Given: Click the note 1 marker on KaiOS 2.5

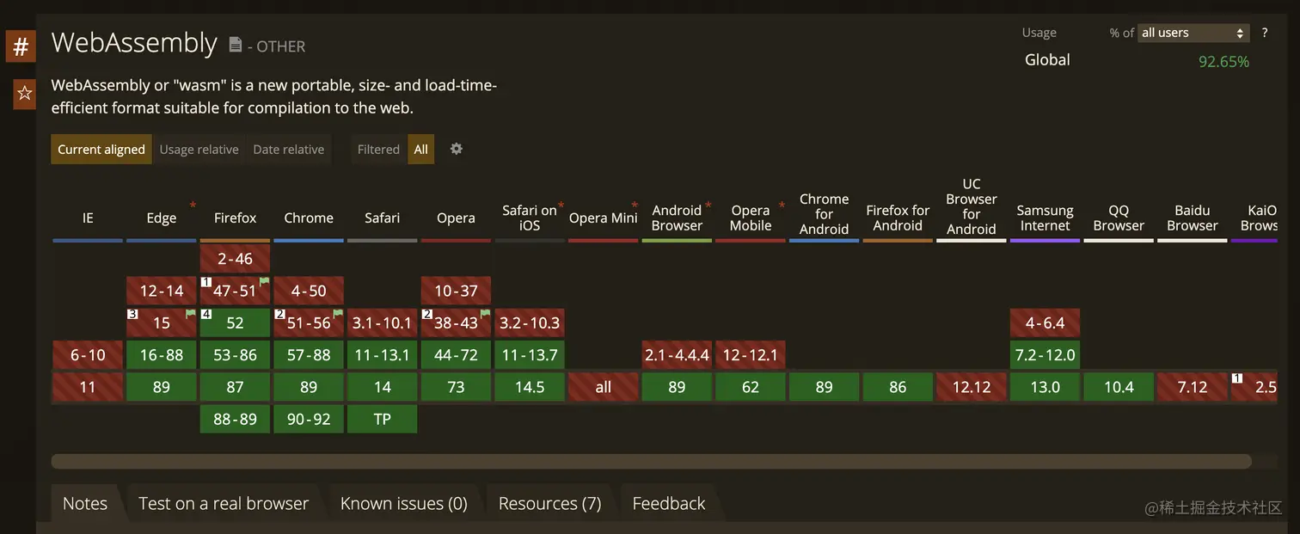Looking at the screenshot, I should coord(1237,378).
